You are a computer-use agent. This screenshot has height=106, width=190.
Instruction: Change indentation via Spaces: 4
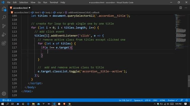pos(138,100)
